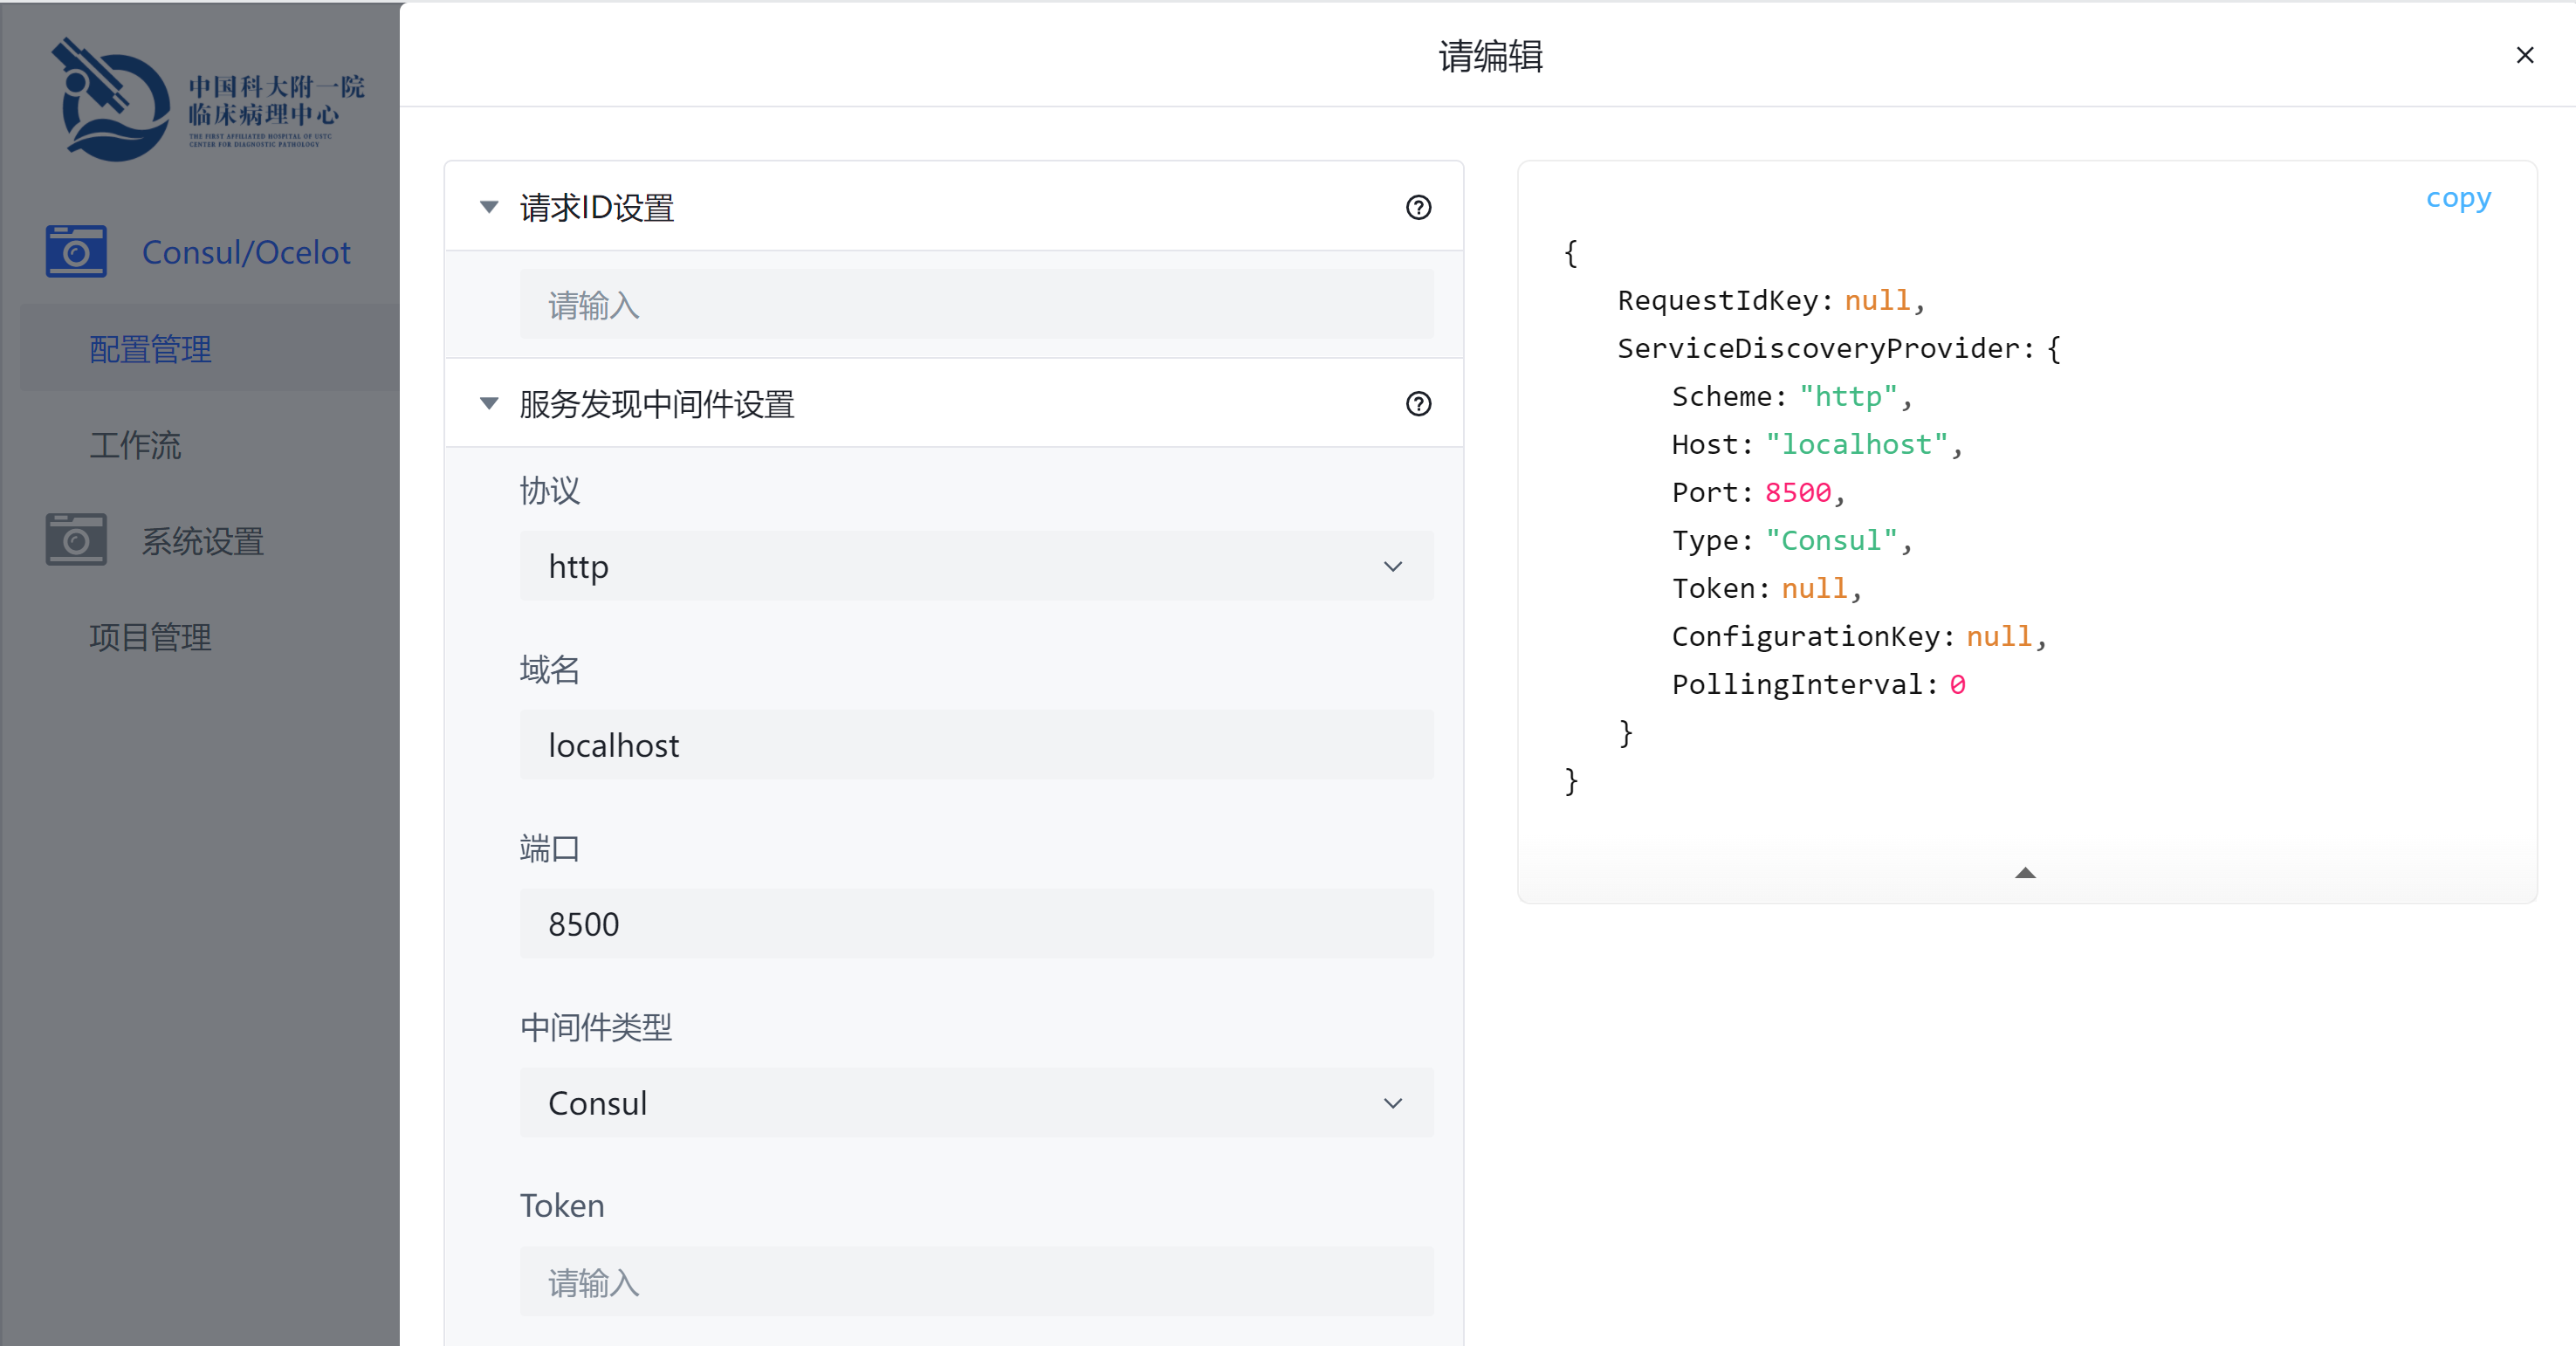Click the Scheme "http" line in JSON
The height and width of the screenshot is (1346, 2576).
point(1792,396)
